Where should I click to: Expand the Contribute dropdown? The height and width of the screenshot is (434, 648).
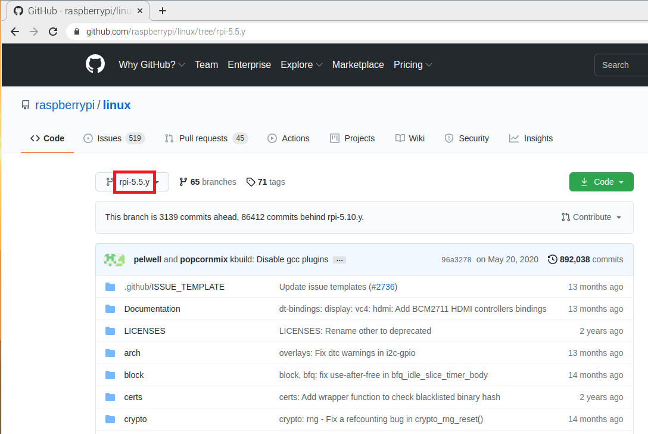[x=591, y=217]
